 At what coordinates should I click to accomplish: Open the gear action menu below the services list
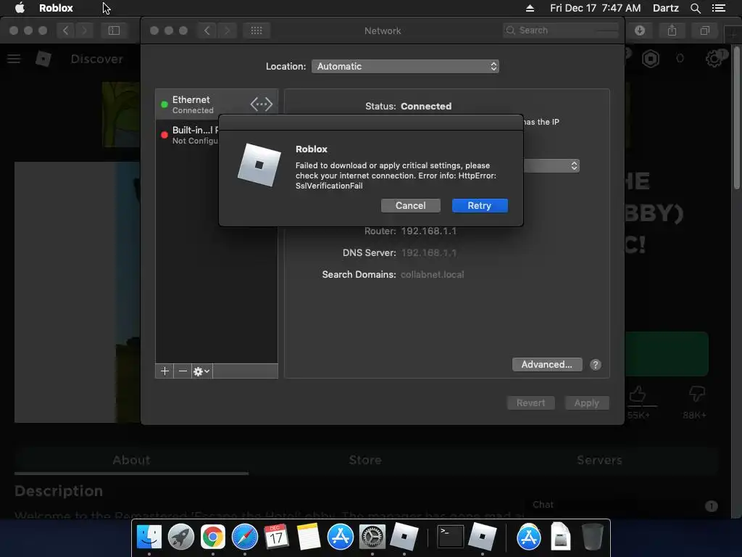coord(202,371)
